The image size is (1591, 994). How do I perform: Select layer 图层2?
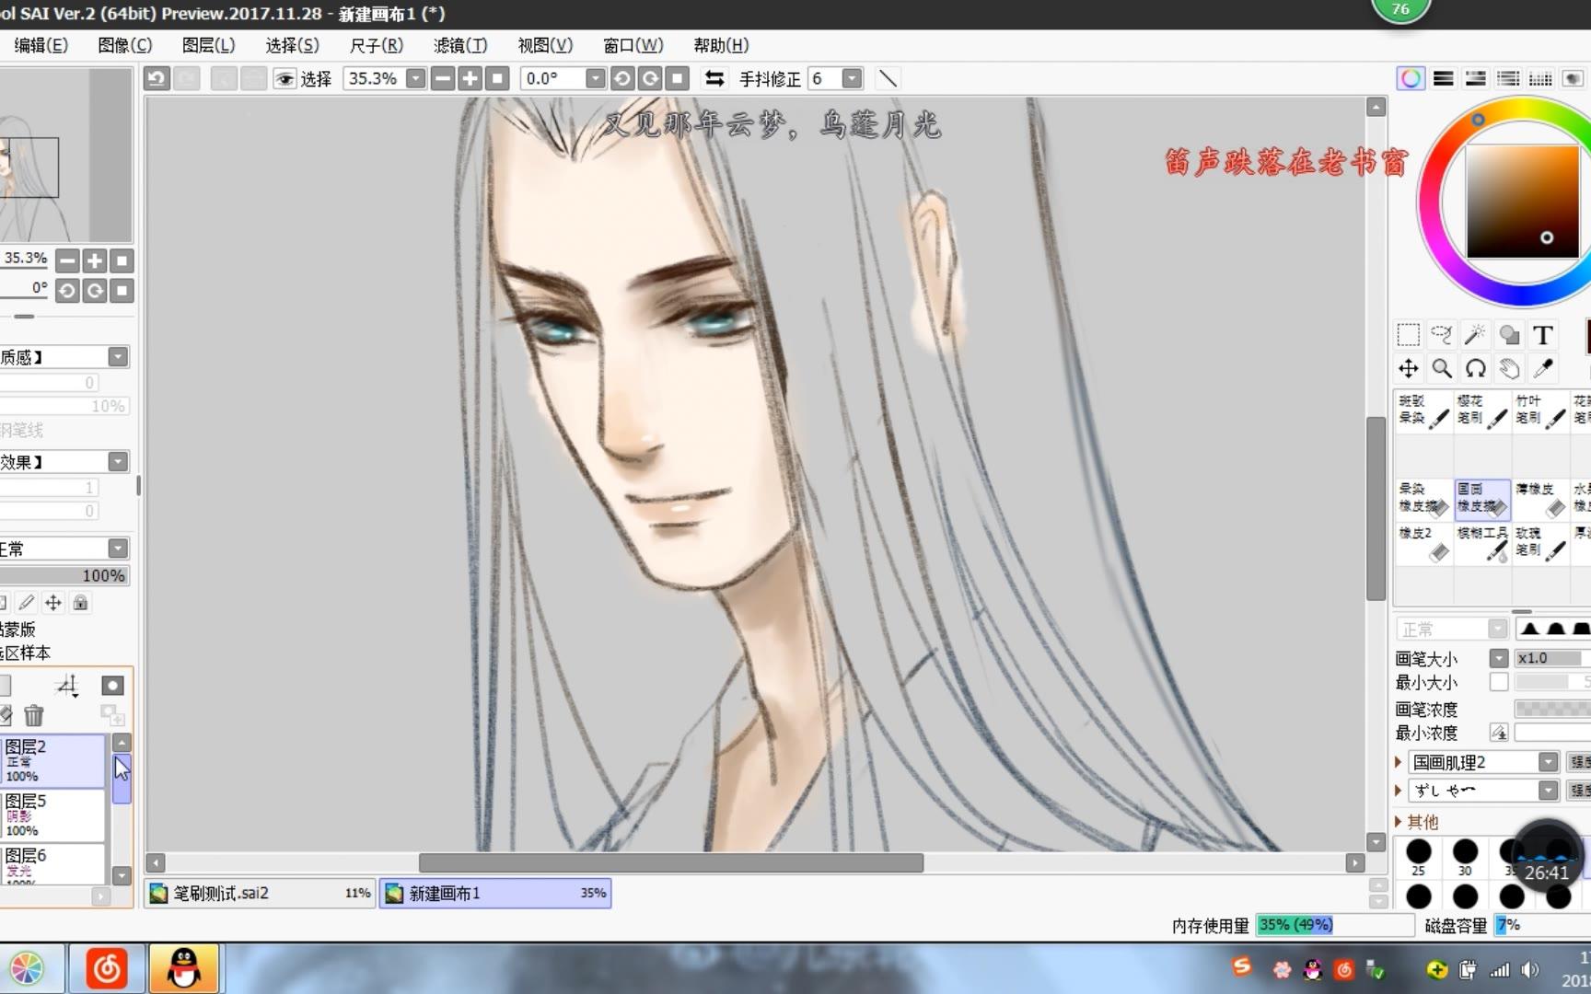(52, 761)
